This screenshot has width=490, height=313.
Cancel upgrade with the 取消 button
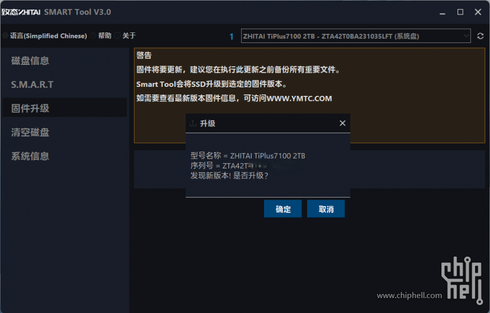pos(326,209)
